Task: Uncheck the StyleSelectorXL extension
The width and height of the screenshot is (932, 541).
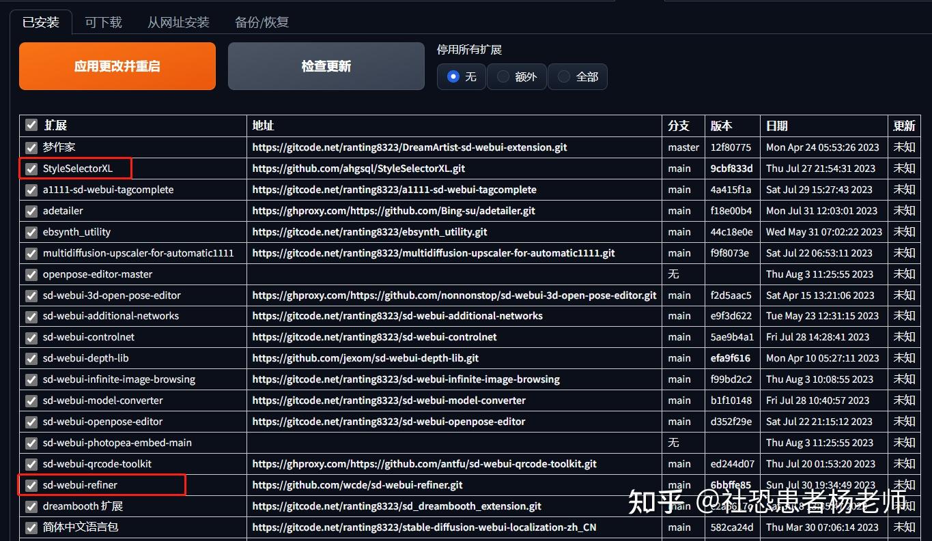Action: coord(31,169)
